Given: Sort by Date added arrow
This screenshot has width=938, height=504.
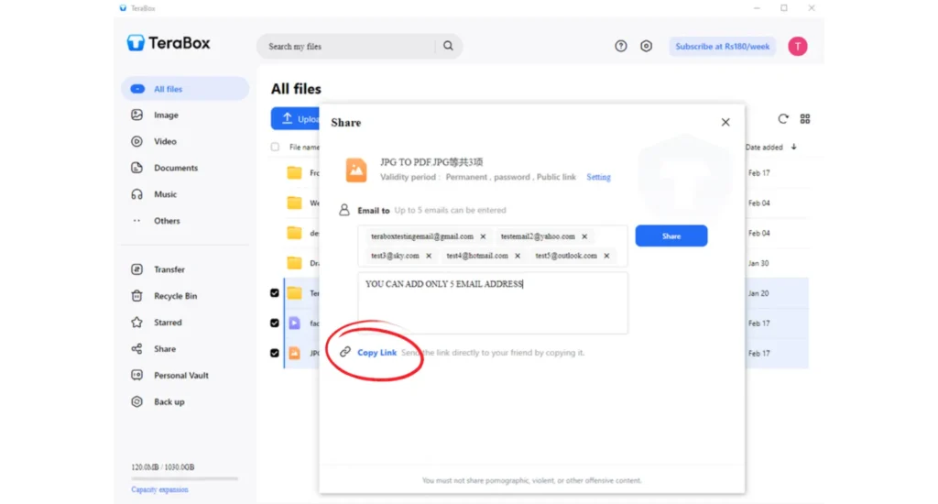Looking at the screenshot, I should pos(794,147).
